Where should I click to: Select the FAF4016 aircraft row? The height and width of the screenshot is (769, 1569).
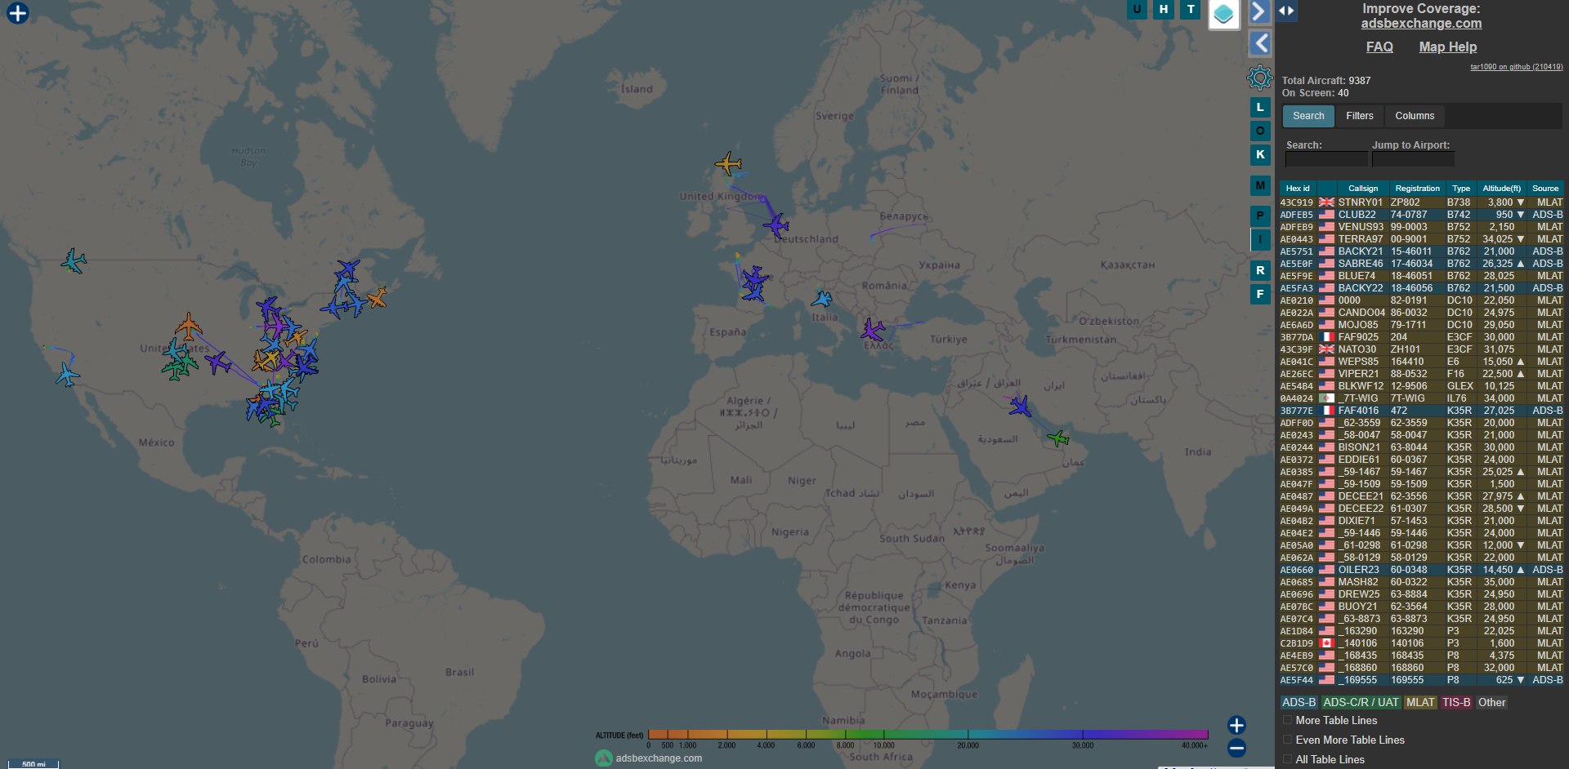[x=1421, y=411]
